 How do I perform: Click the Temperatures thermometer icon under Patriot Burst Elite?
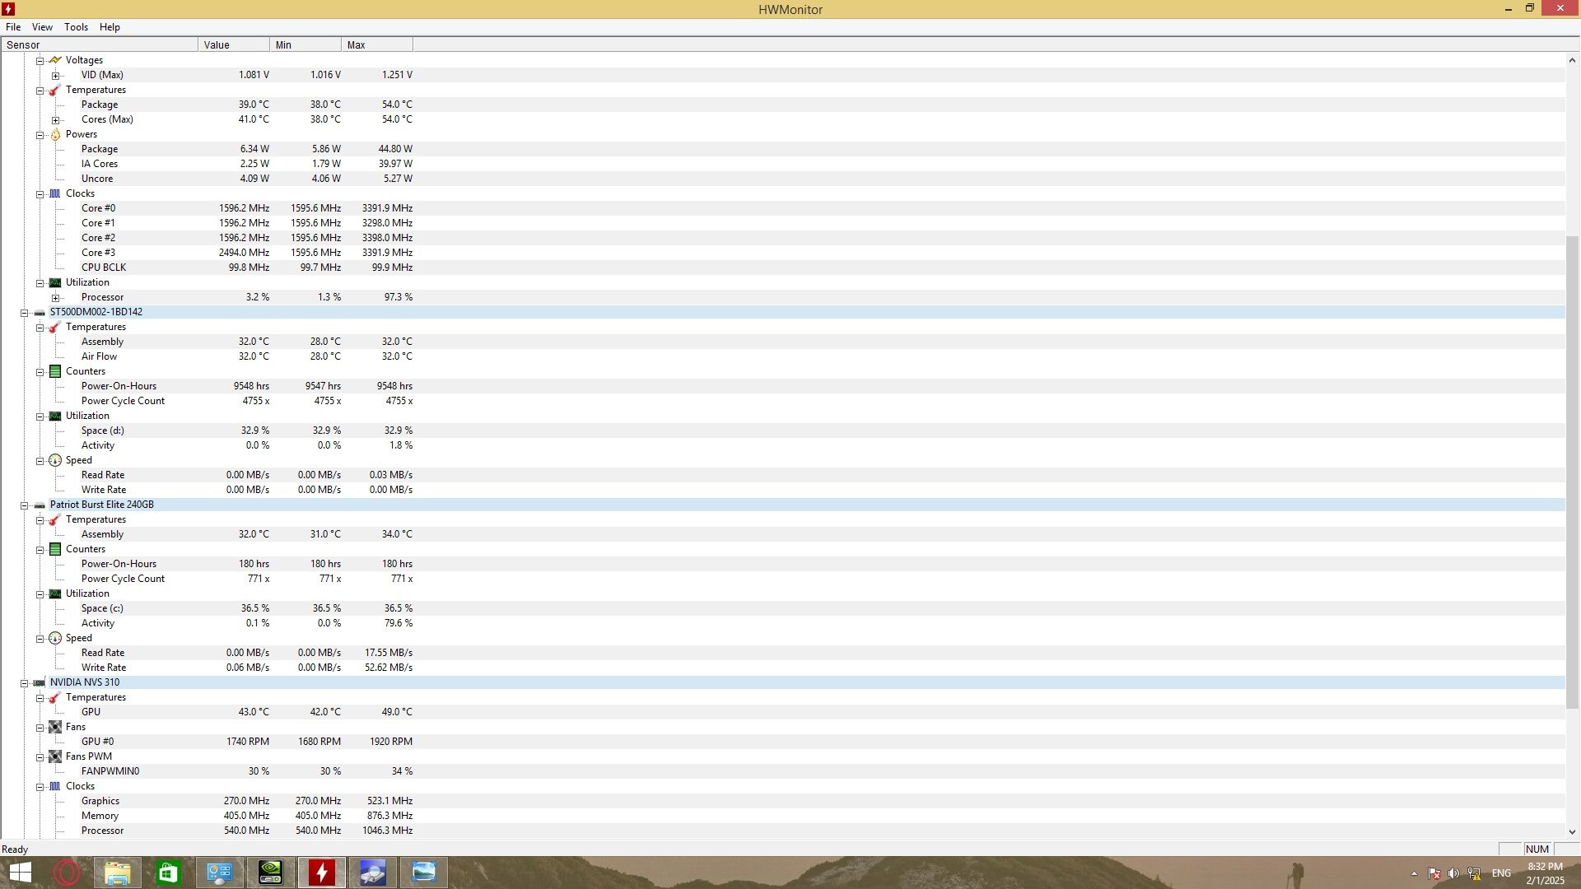[55, 519]
